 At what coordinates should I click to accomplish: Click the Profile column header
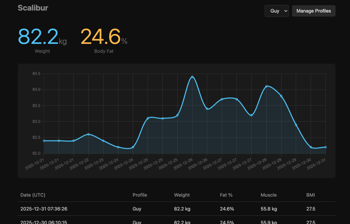(x=140, y=195)
